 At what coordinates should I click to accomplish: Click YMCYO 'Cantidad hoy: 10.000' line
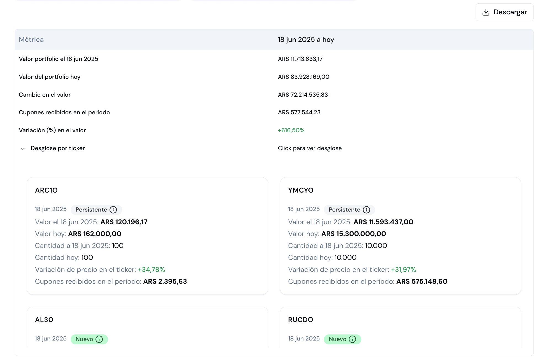point(322,258)
